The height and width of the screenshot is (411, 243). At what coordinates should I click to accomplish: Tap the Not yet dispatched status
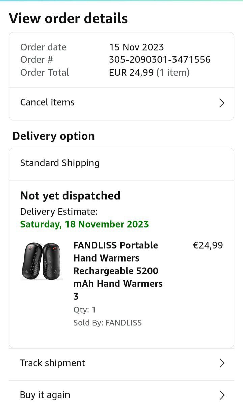(70, 196)
